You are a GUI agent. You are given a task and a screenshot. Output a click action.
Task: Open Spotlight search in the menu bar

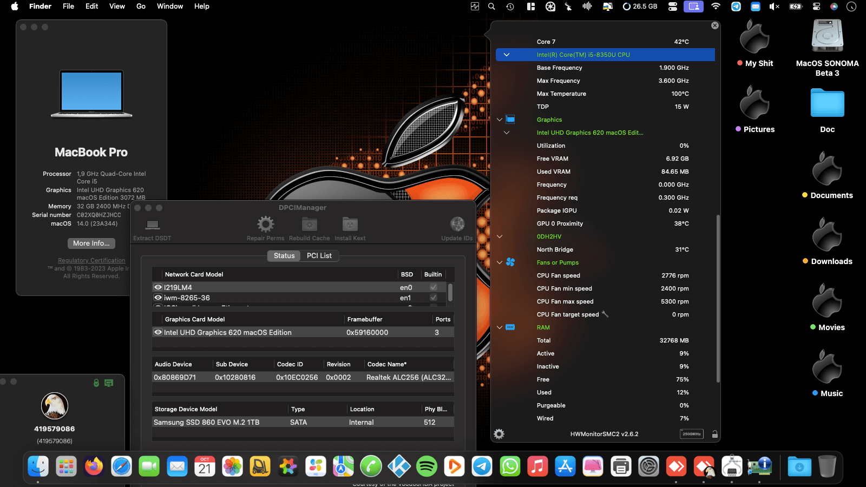pyautogui.click(x=491, y=6)
